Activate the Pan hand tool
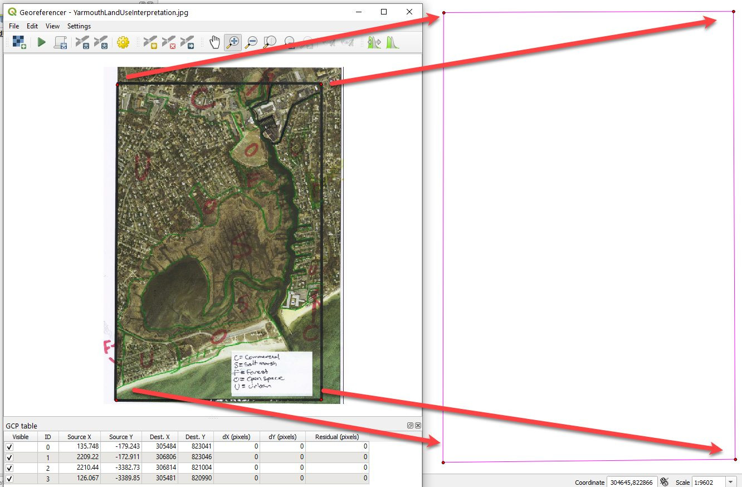This screenshot has height=487, width=742. click(x=214, y=42)
